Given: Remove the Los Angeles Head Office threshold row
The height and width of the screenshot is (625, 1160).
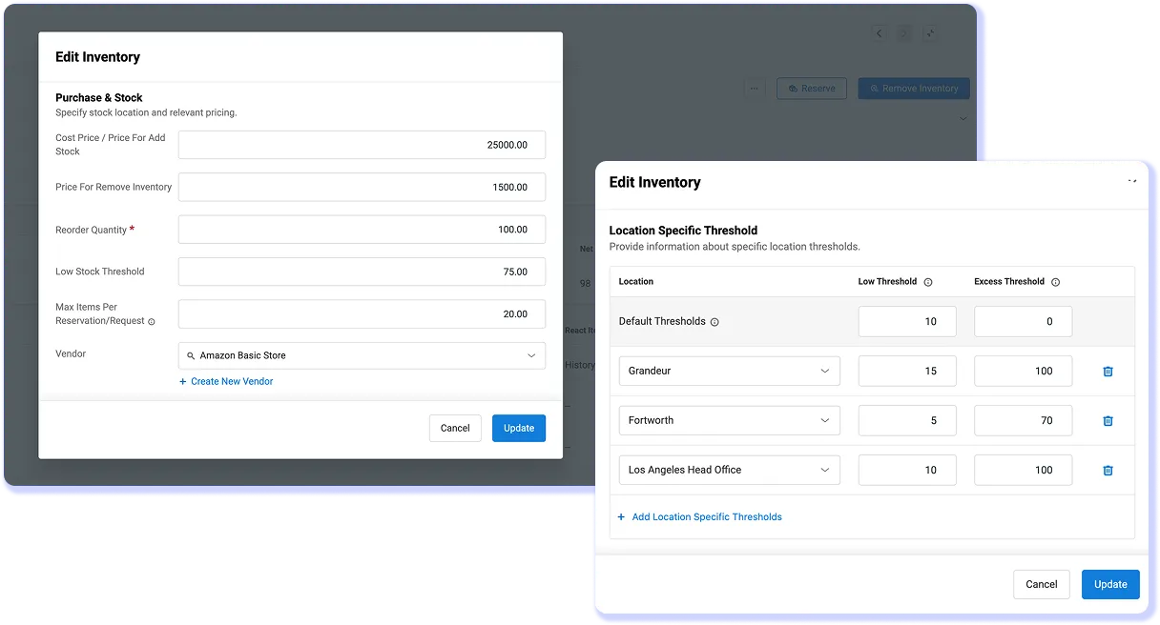Looking at the screenshot, I should pyautogui.click(x=1108, y=470).
